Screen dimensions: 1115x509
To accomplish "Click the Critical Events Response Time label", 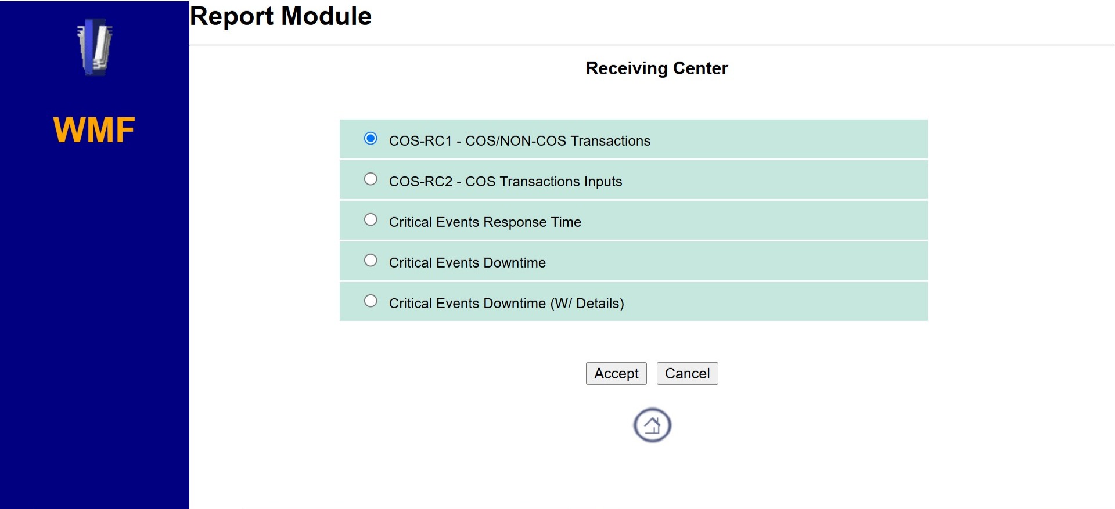I will (x=485, y=222).
